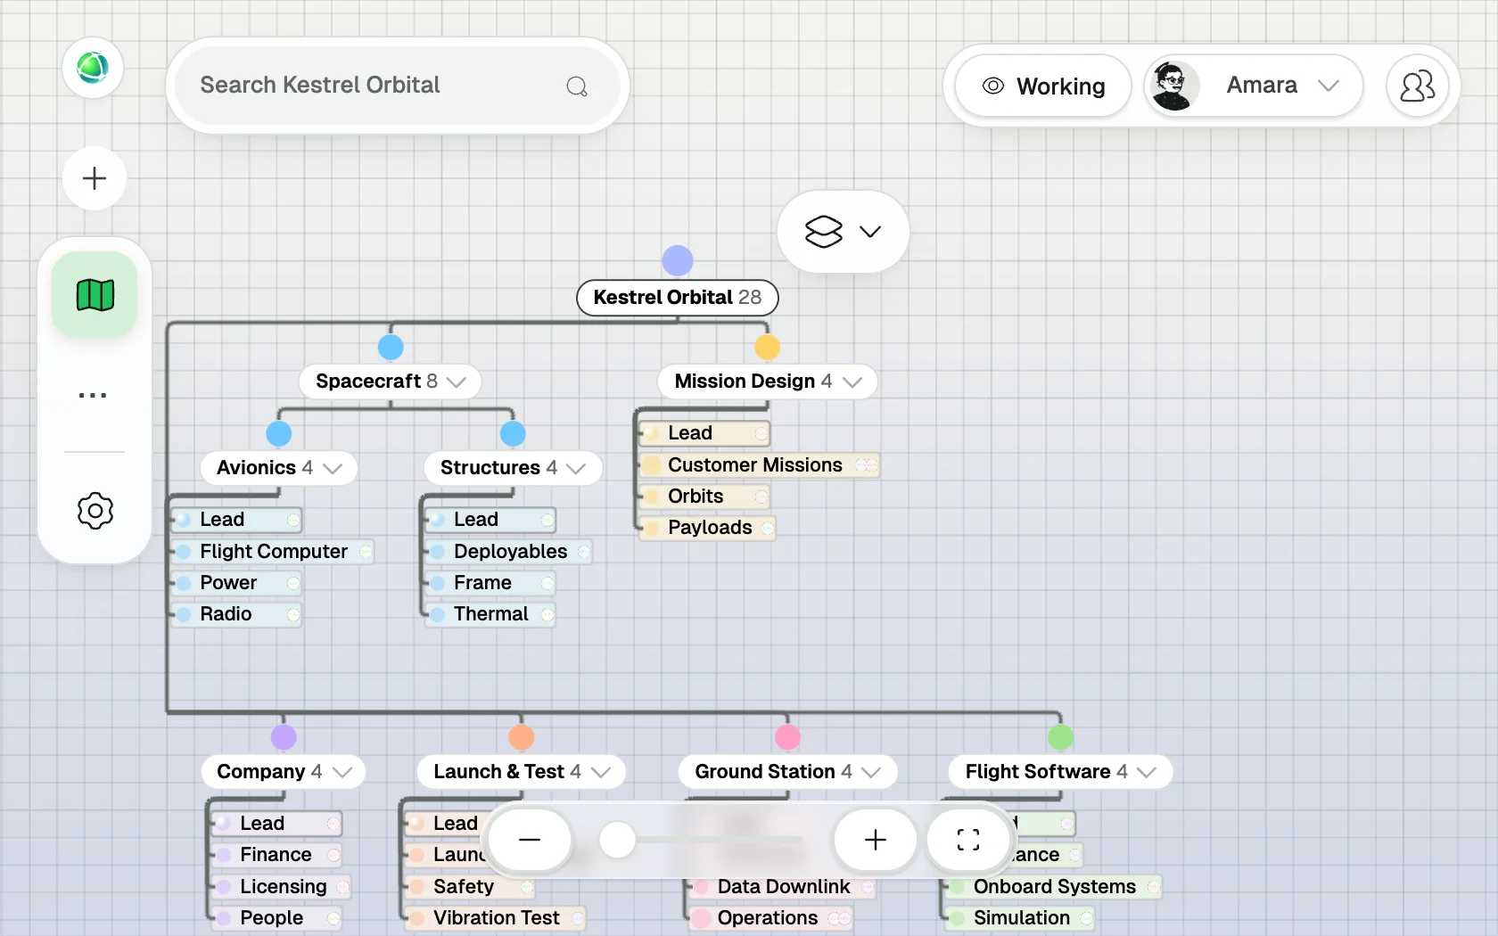
Task: Zoom out with the minus button
Action: (530, 840)
